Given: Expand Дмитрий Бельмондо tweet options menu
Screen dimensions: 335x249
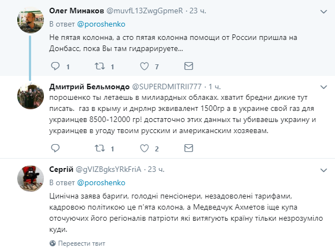Looking at the screenshot, I should tap(323, 87).
